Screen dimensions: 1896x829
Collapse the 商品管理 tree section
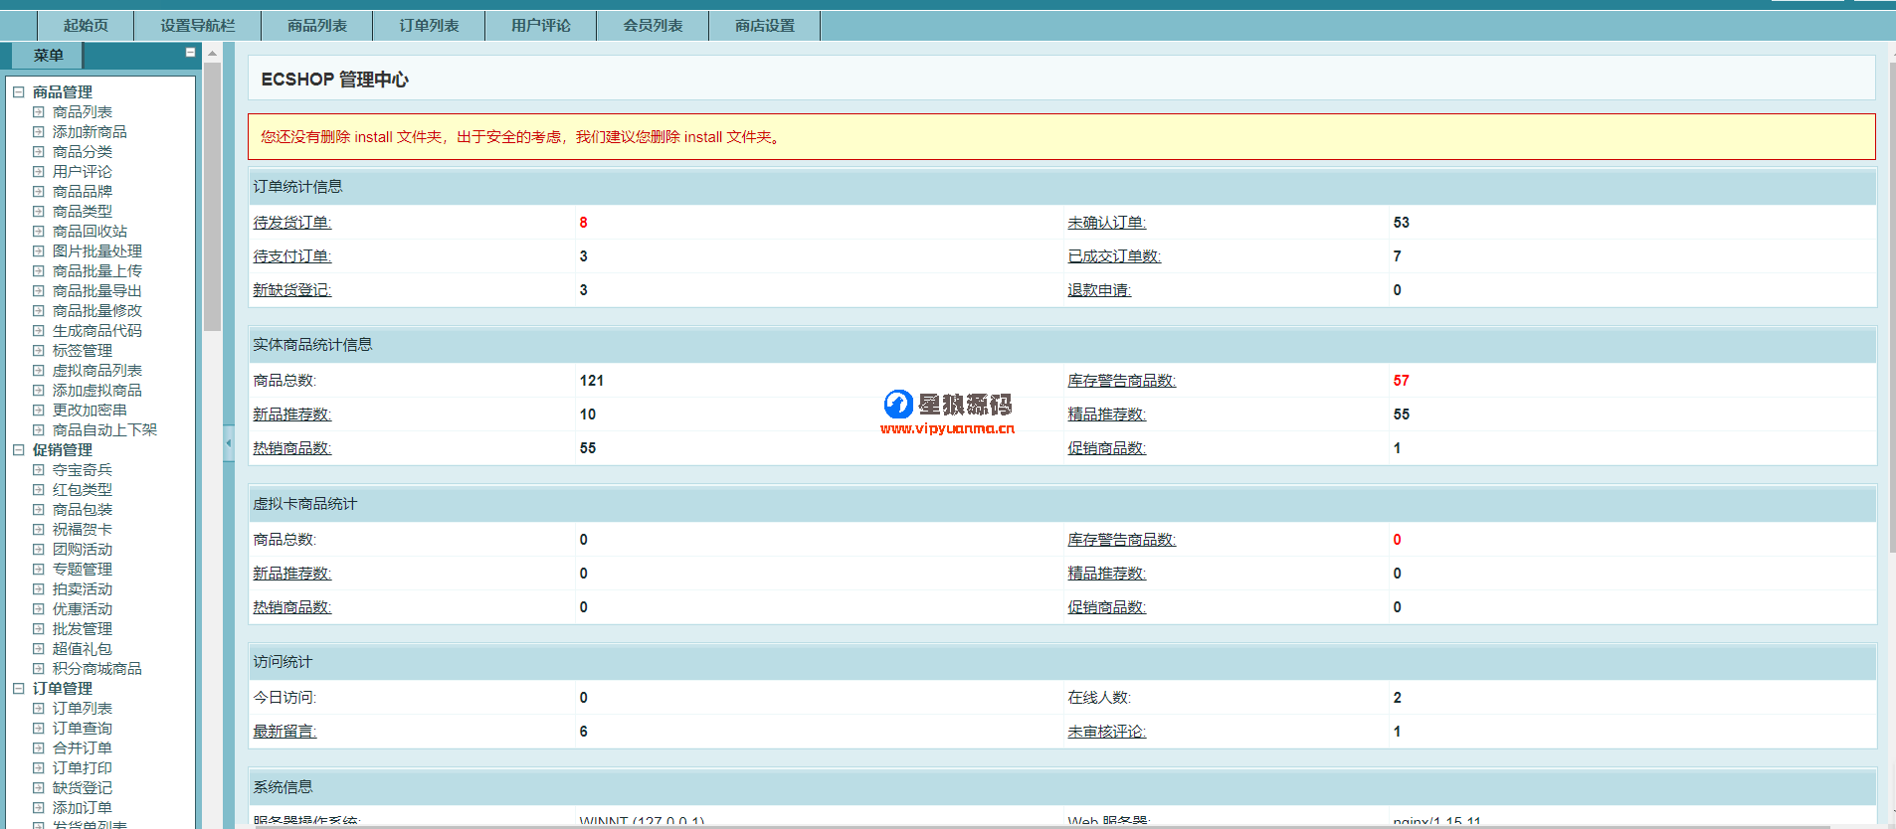19,91
